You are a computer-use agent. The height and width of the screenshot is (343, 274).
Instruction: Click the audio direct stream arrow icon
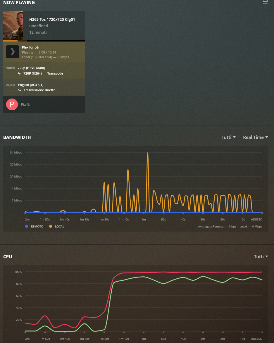[19, 90]
